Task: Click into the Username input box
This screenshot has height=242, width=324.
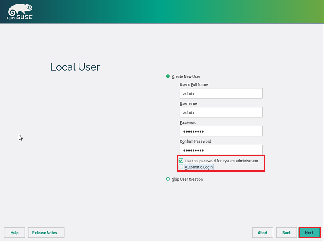Action: pos(221,112)
